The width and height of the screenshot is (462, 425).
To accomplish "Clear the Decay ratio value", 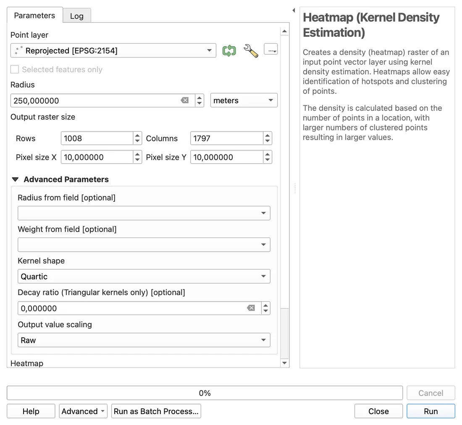I will click(251, 308).
